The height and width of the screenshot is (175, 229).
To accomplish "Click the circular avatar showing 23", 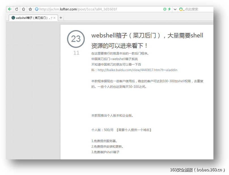I will pyautogui.click(x=76, y=39).
